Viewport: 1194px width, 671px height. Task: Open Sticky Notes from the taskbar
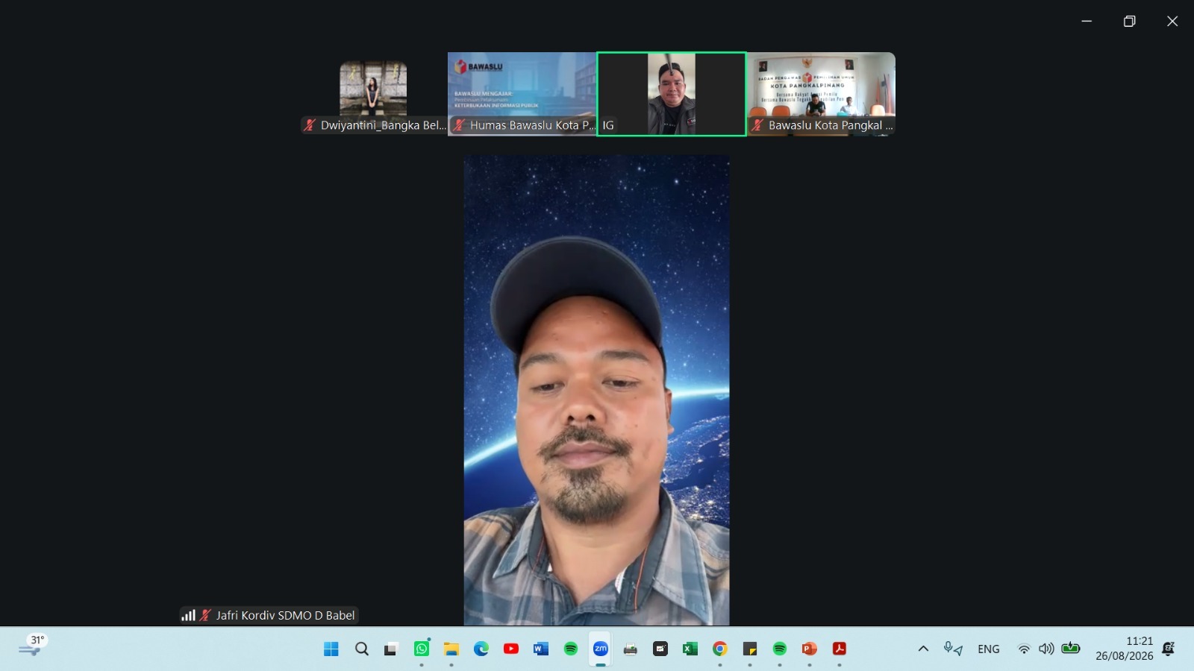pos(750,649)
